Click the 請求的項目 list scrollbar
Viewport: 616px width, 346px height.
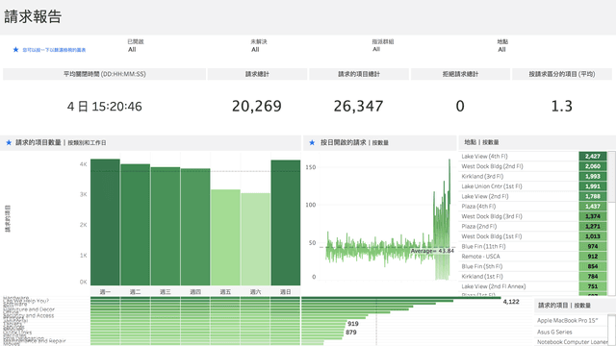point(611,330)
